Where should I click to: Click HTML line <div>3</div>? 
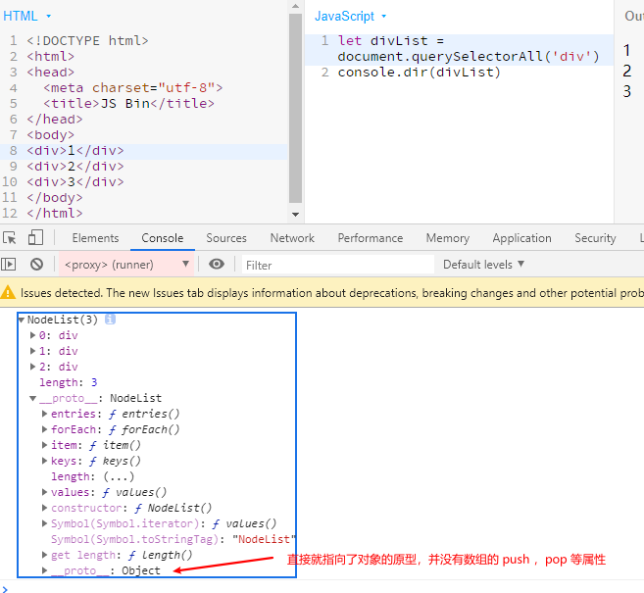click(x=75, y=182)
